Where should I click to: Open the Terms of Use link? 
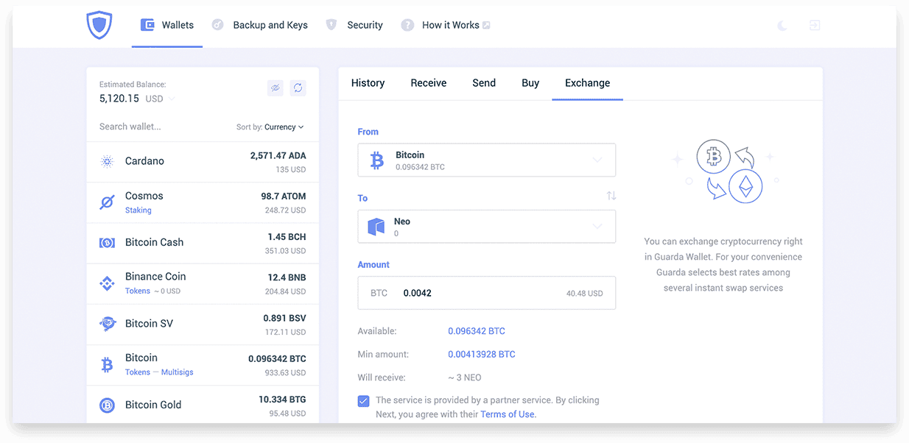coord(508,414)
